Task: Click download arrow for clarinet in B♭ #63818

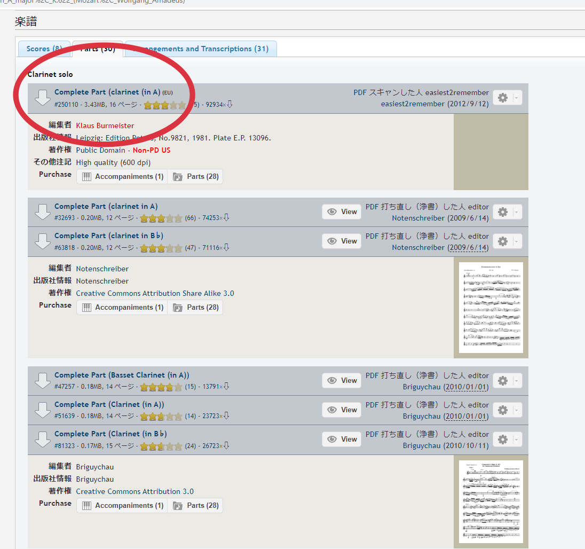Action: 42,241
